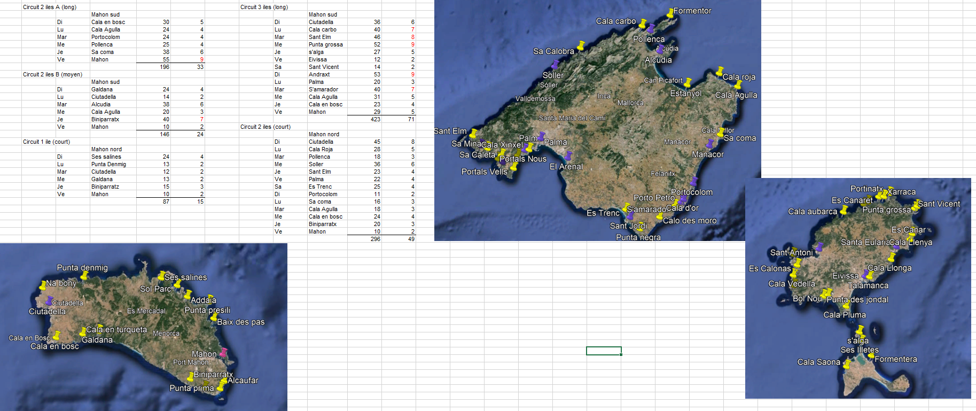The height and width of the screenshot is (411, 976).
Task: Click the purple El Arenal pushpin
Action: click(x=568, y=156)
